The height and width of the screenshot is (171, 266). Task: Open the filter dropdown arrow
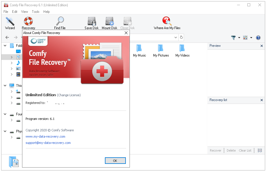[239, 38]
